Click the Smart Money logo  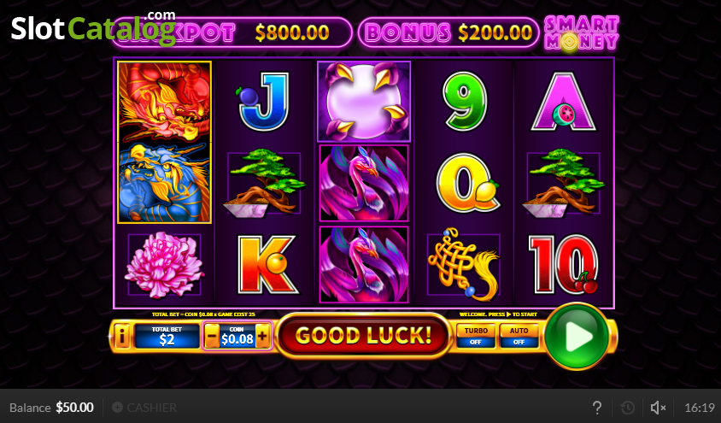[582, 33]
